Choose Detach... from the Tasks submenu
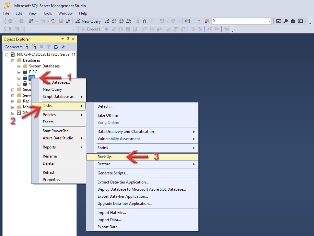This screenshot has height=236, width=314. click(142, 106)
